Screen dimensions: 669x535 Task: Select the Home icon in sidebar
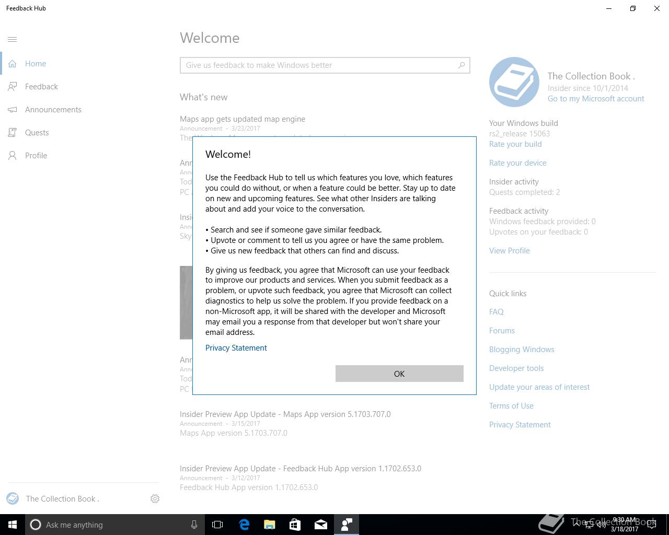click(13, 64)
